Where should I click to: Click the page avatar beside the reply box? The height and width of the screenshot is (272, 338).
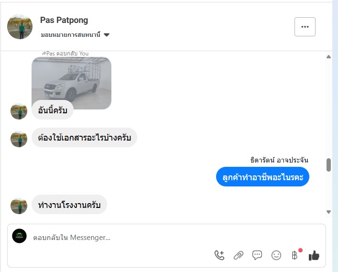pyautogui.click(x=20, y=236)
